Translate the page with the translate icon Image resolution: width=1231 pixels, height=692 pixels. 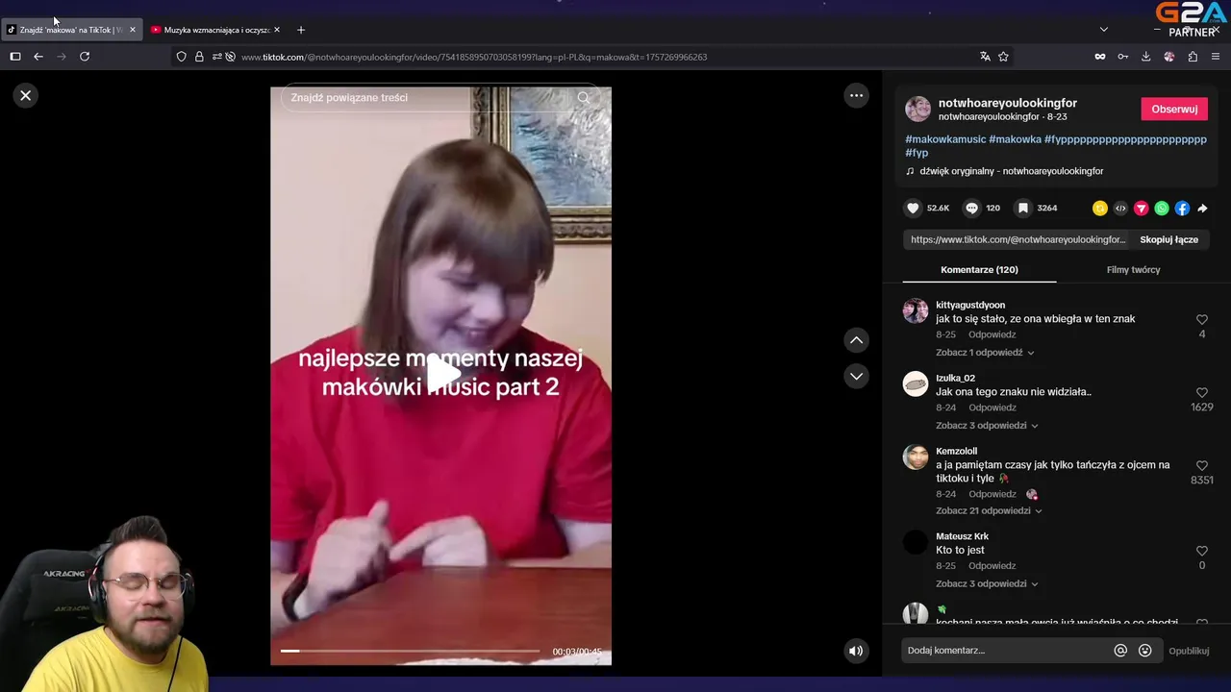point(985,57)
